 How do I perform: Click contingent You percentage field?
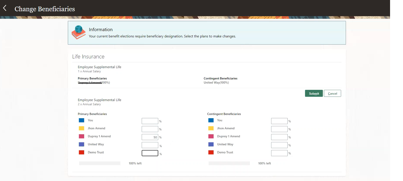point(279,121)
